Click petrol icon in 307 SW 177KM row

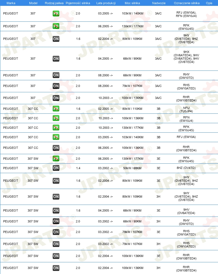[56, 159]
